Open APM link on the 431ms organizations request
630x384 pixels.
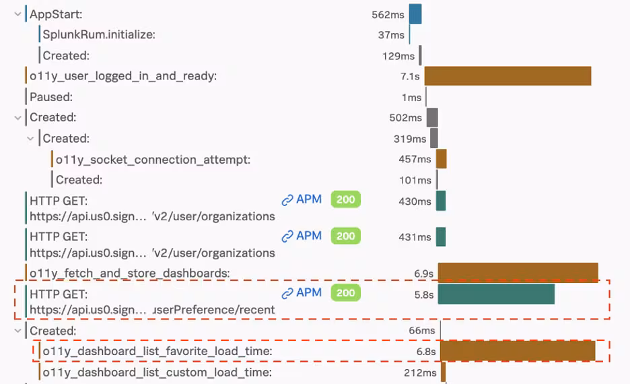tap(302, 236)
